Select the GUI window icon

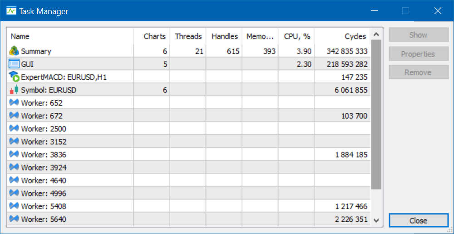coord(14,64)
